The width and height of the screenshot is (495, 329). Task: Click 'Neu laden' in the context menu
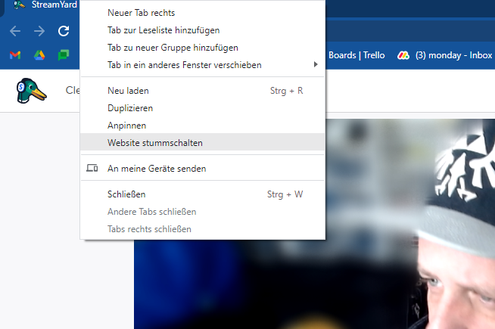tap(128, 91)
